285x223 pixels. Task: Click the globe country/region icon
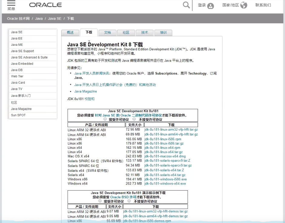244,5
